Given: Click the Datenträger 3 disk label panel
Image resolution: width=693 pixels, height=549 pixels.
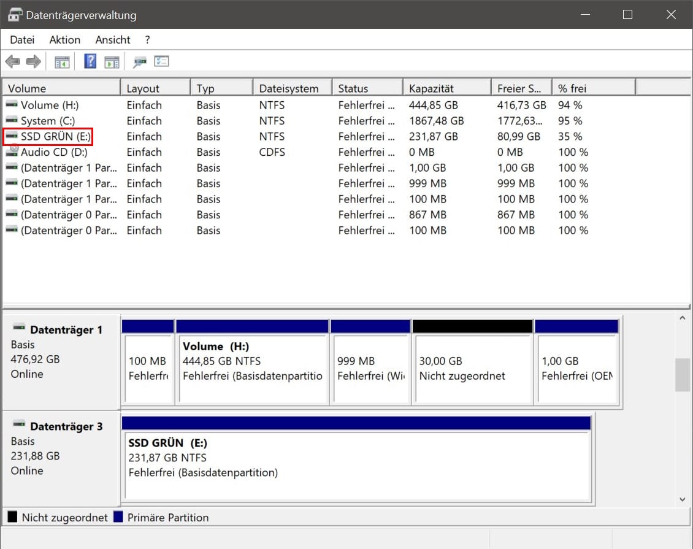Looking at the screenshot, I should (61, 458).
